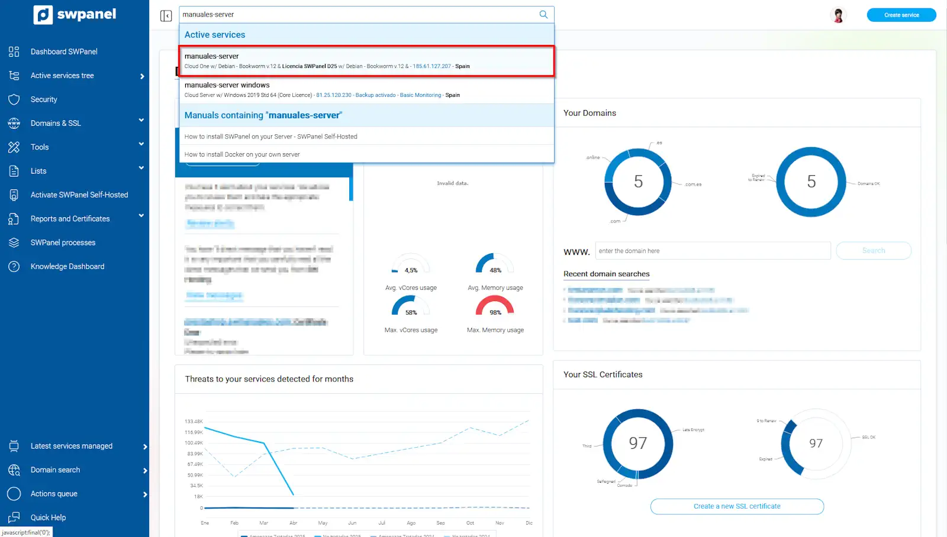Collapse the sidebar with the panel toggle icon
This screenshot has width=947, height=537.
tap(166, 15)
